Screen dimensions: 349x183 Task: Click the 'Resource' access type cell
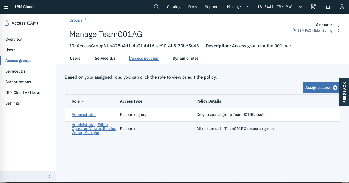(x=128, y=129)
